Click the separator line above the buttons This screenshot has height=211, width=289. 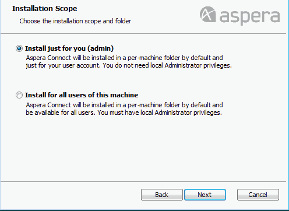click(x=143, y=182)
